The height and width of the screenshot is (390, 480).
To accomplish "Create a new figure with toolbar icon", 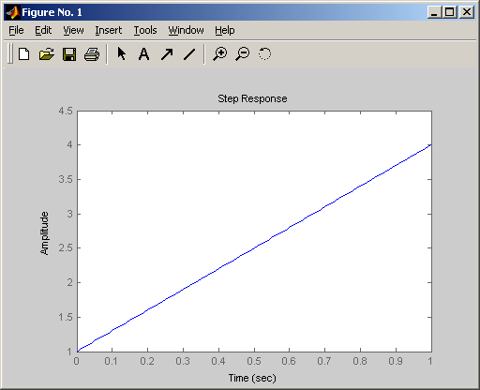I will pyautogui.click(x=24, y=54).
